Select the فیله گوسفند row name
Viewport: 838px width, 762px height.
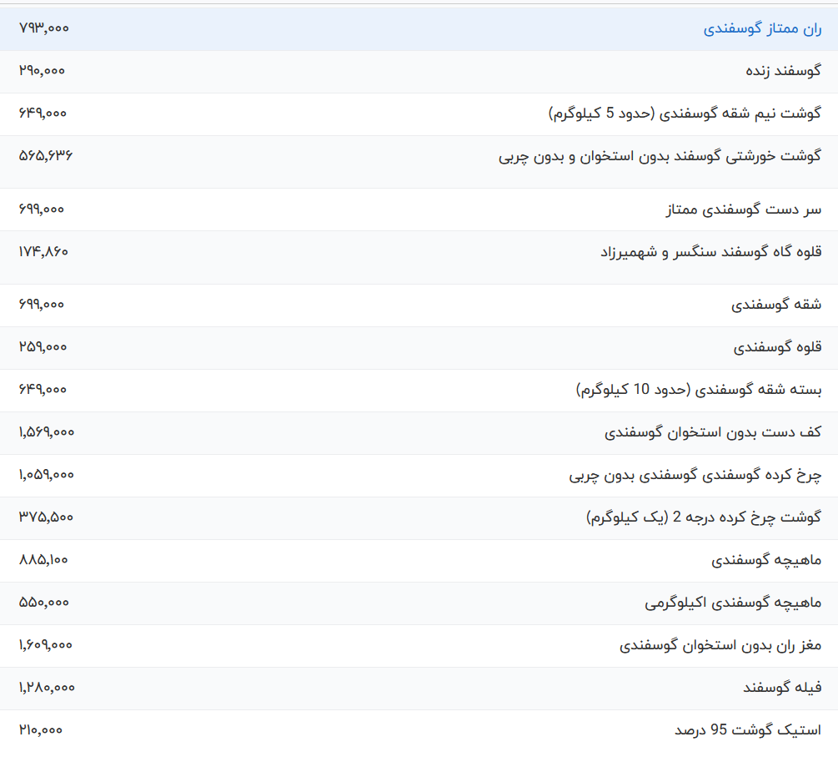coord(782,688)
